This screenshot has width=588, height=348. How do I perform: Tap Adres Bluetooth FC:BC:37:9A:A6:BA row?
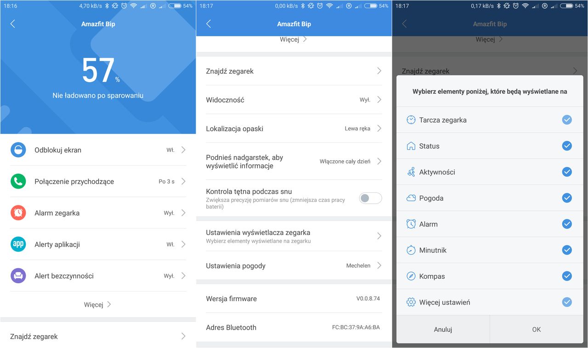coord(294,327)
